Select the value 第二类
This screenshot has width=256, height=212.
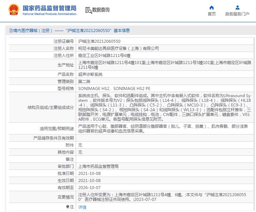click(84, 82)
